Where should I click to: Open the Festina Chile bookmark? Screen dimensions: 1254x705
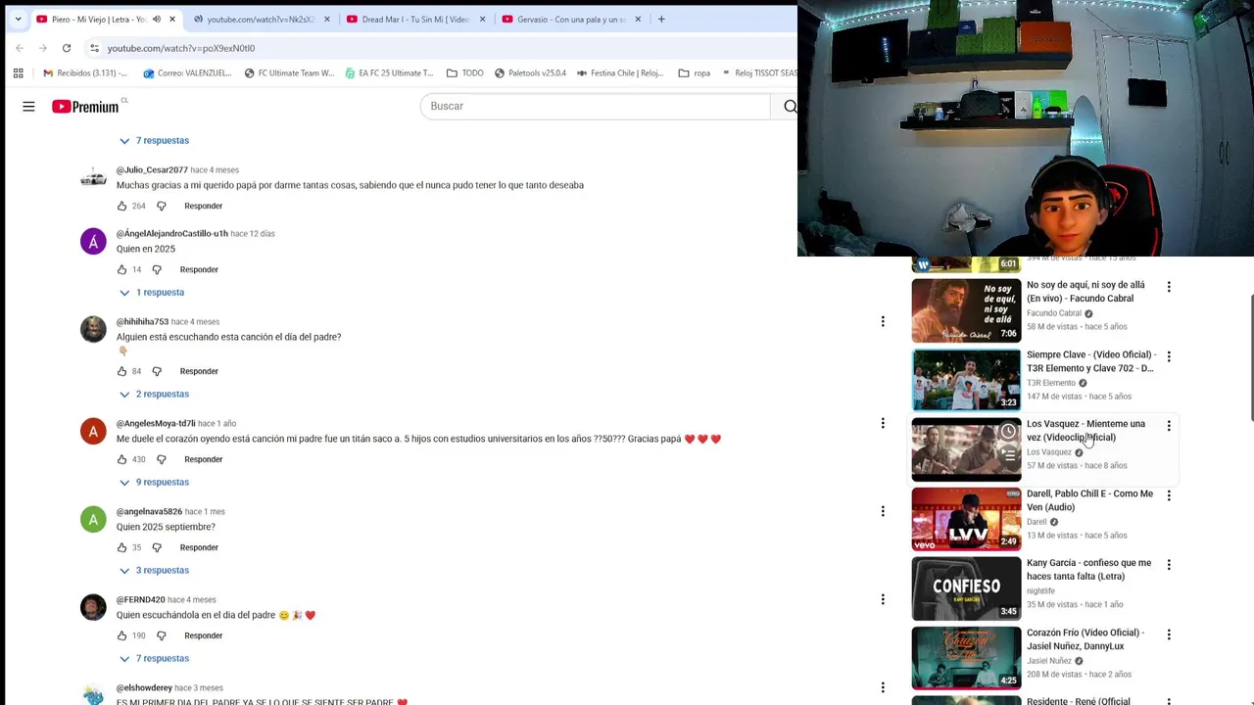pos(620,72)
